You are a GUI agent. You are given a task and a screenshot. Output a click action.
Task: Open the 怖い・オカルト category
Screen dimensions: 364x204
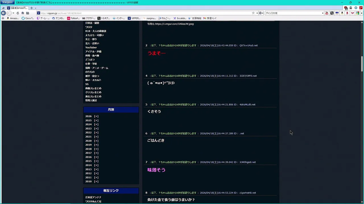(x=93, y=80)
